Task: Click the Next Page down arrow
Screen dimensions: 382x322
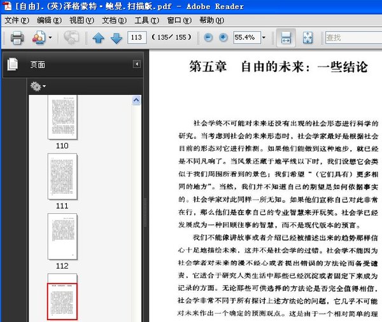Action: pos(116,38)
